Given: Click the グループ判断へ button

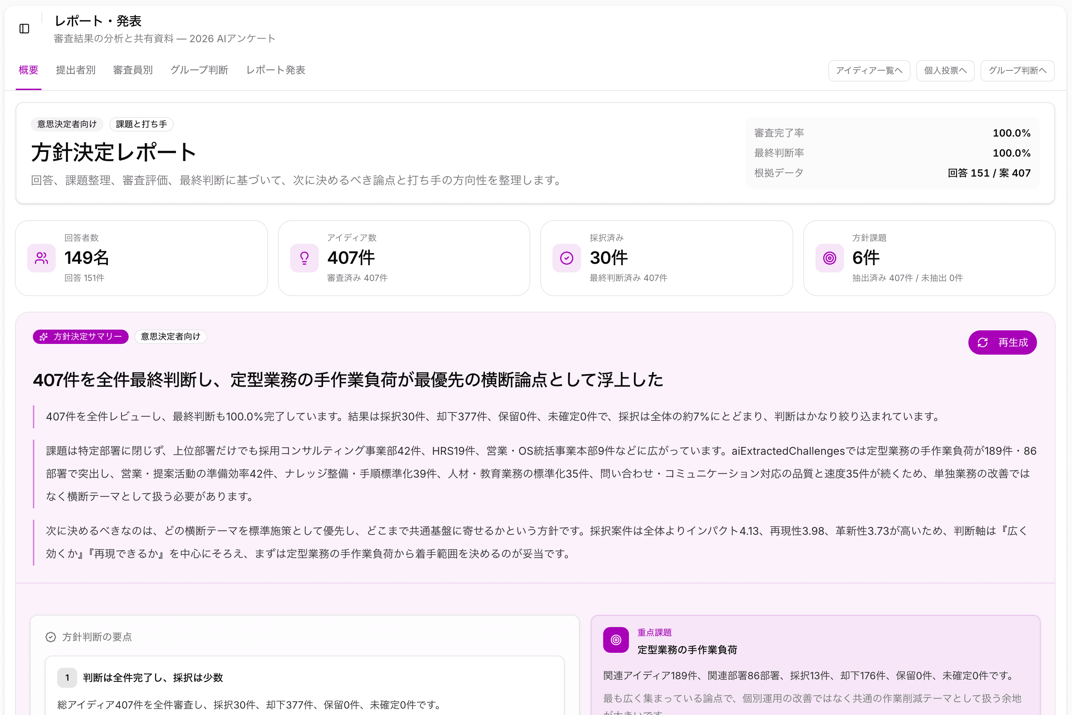Looking at the screenshot, I should (1017, 71).
